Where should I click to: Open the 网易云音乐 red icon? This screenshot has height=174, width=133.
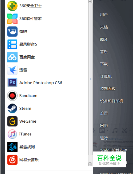pos(12,160)
